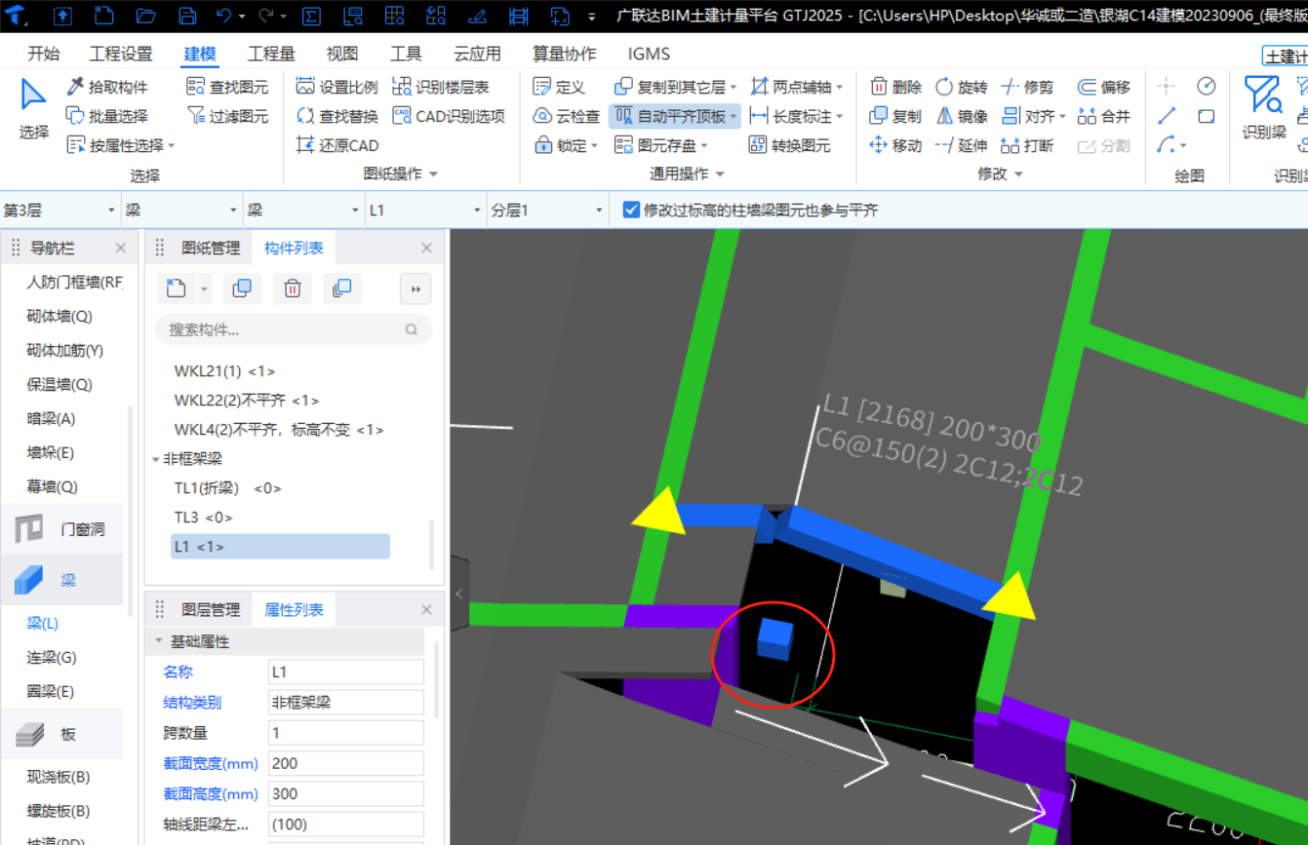
Task: Click the 搜索构件 search field
Action: (294, 329)
